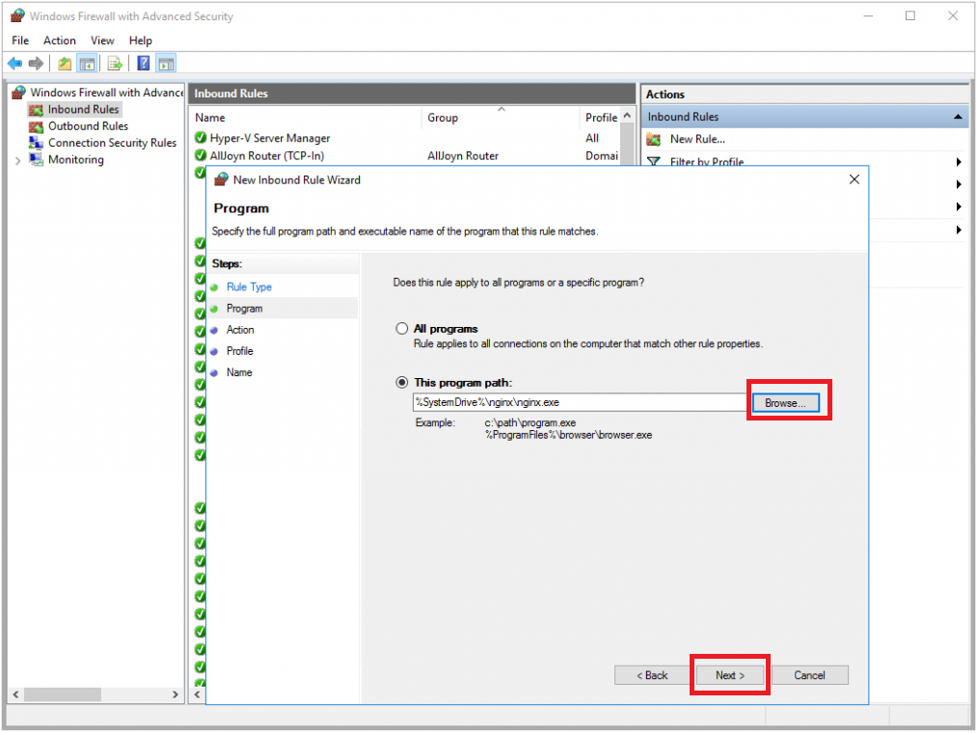Click the console tree scrollbar right arrow
The width and height of the screenshot is (977, 733).
tap(176, 693)
